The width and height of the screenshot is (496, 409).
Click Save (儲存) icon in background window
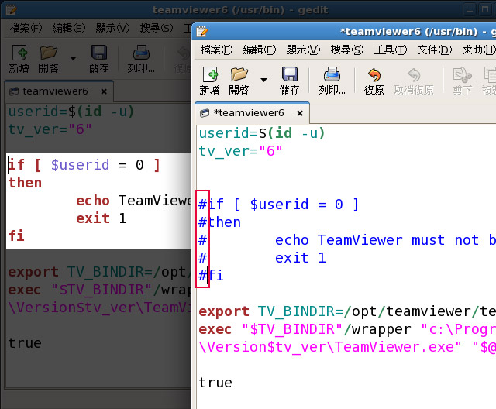point(99,53)
